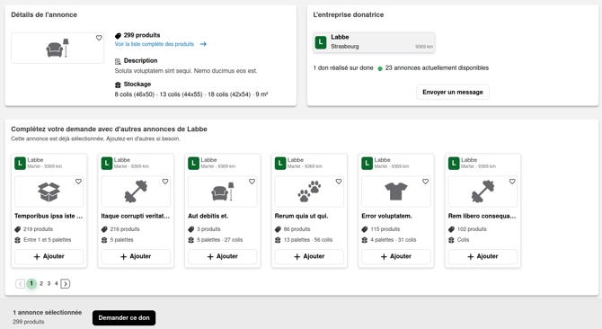The width and height of the screenshot is (602, 329).
Task: Select page 4 in pagination
Action: pos(56,284)
